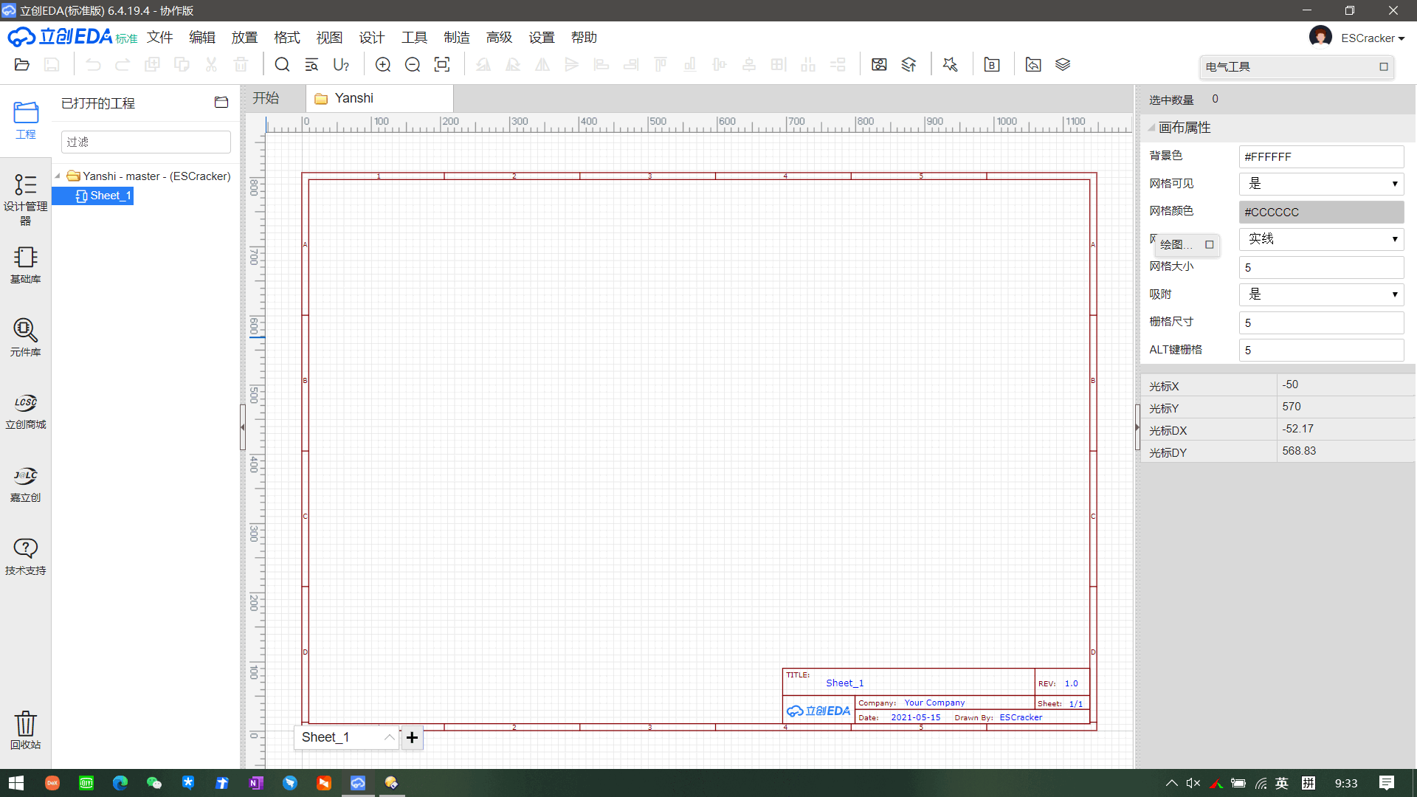
Task: Open the 基础库 basic library sidebar
Action: pyautogui.click(x=26, y=265)
